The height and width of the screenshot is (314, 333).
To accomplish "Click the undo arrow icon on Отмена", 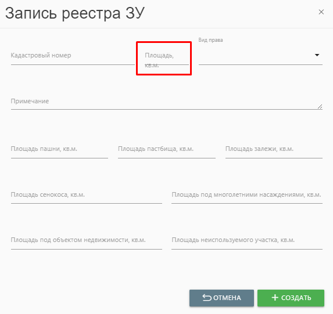I will pos(207,298).
